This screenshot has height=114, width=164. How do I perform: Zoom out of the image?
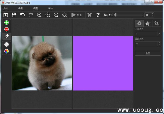click(x=48, y=15)
